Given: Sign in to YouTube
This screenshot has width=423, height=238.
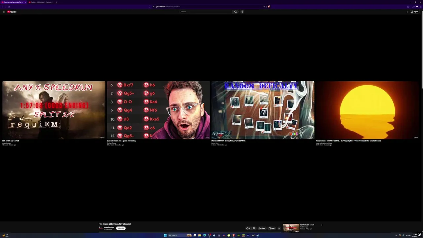Looking at the screenshot, I should [415, 12].
